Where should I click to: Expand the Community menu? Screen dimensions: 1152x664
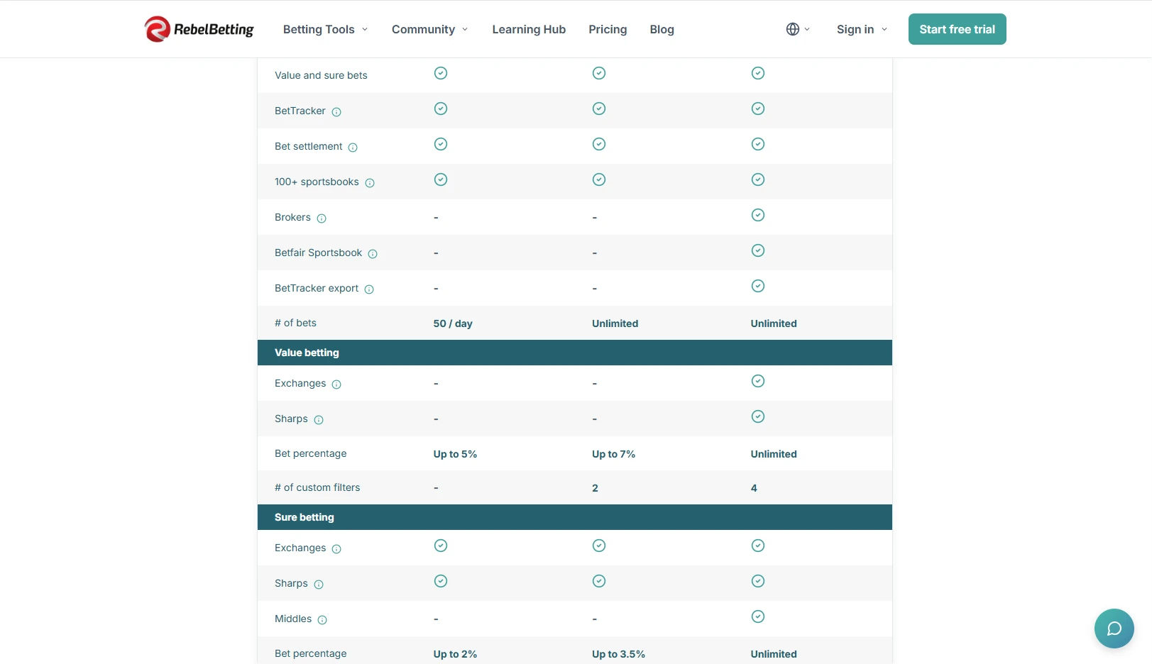[x=429, y=29]
